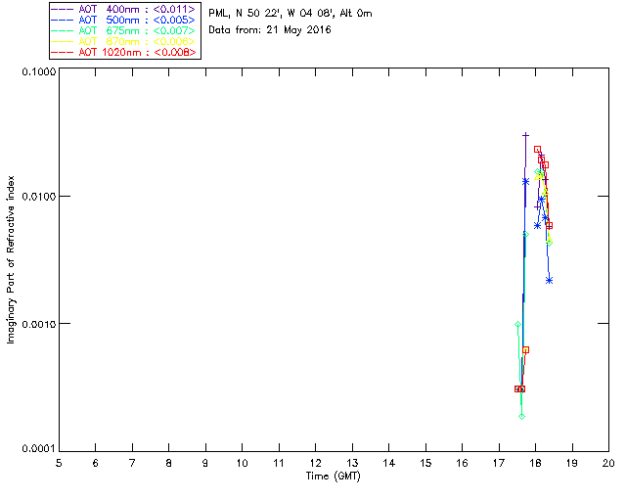Click the AOT 500nm legend entry
The image size is (626, 501).
[x=124, y=20]
